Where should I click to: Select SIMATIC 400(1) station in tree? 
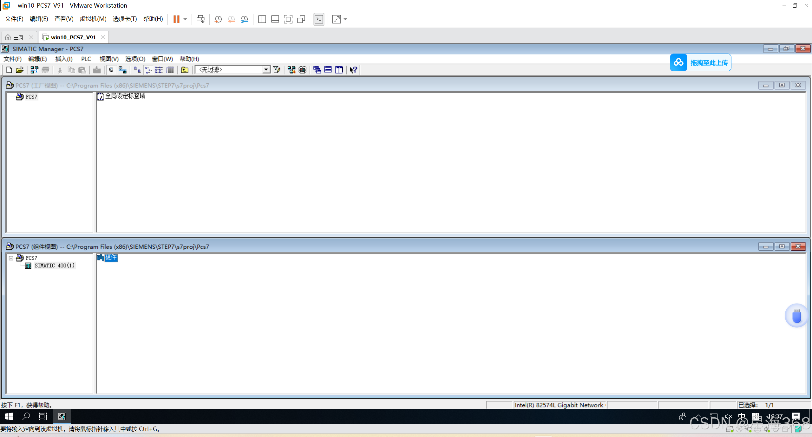click(x=54, y=266)
